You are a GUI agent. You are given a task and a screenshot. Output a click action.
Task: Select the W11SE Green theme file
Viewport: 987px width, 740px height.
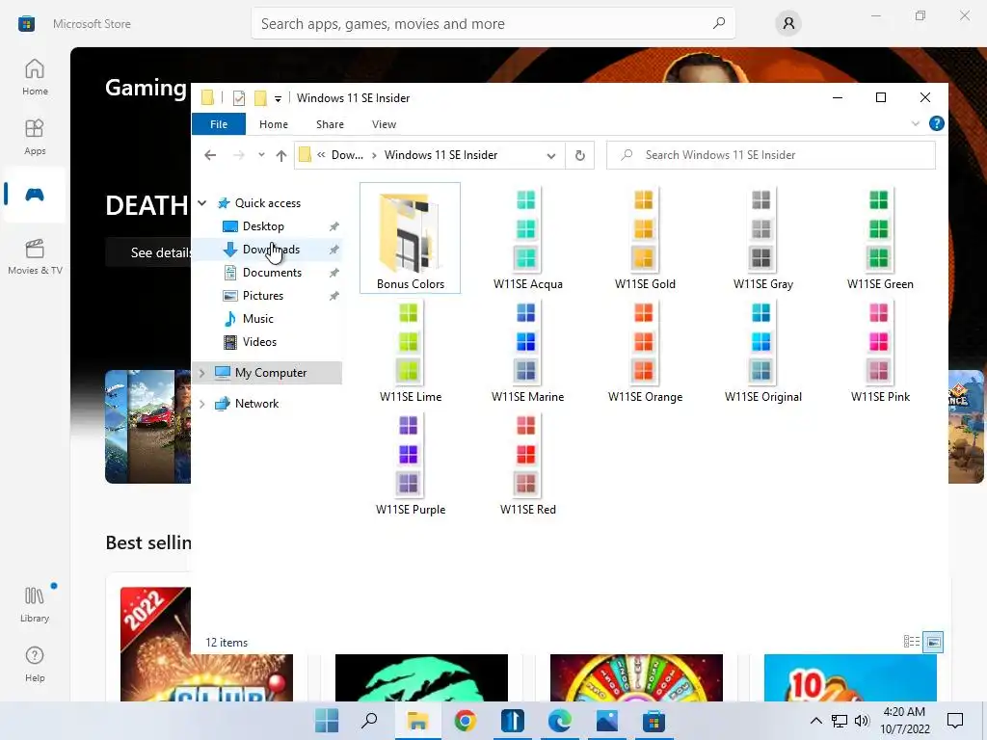coord(879,238)
